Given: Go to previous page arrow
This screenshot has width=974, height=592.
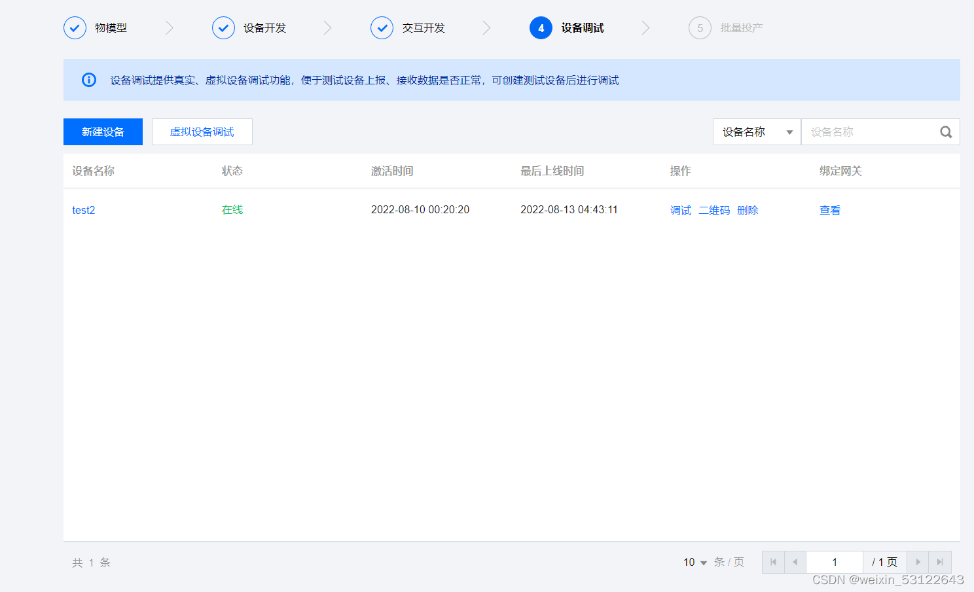Looking at the screenshot, I should pyautogui.click(x=795, y=562).
